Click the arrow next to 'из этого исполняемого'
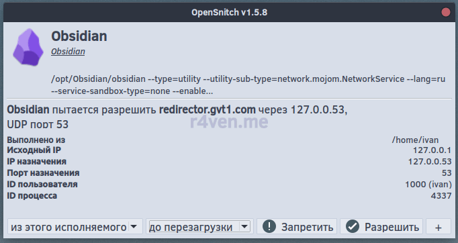 [134, 226]
